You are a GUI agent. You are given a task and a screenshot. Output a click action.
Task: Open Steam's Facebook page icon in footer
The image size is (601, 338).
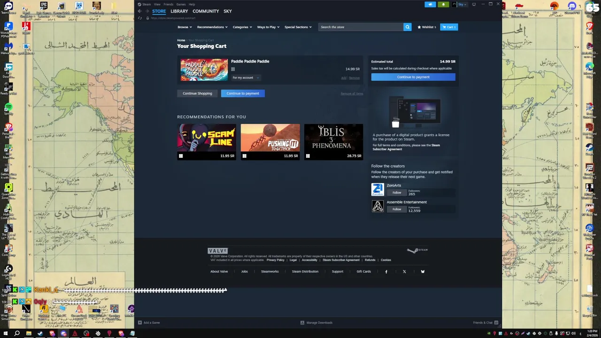pos(386,271)
